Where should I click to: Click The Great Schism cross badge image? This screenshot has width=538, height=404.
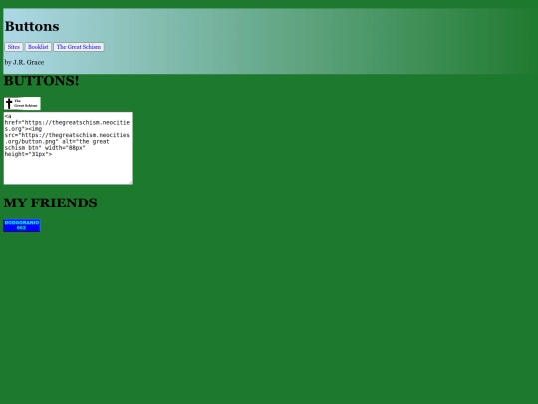point(22,103)
